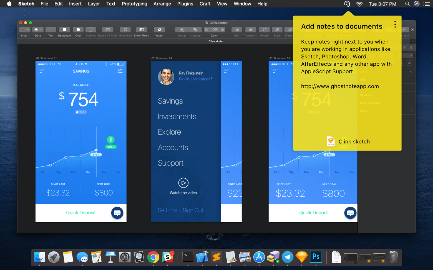Screen dimensions: 433x270
Task: Click the Sign Out link in side menu
Action: 193,210
